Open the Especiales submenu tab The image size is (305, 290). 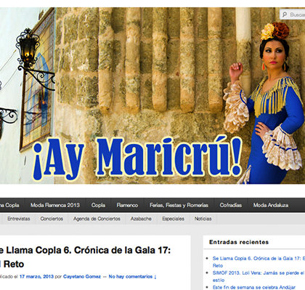coord(173,219)
